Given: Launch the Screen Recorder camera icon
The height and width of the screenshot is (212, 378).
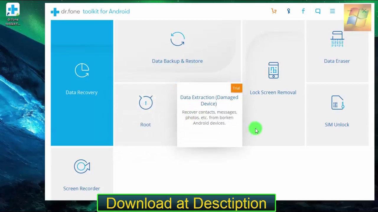Looking at the screenshot, I should coord(82,166).
